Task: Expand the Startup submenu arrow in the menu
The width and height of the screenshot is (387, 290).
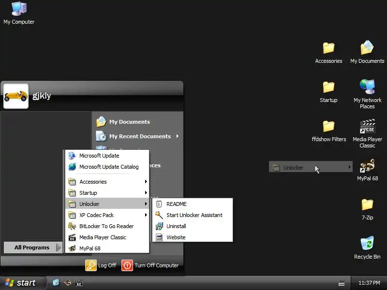Action: [146, 193]
